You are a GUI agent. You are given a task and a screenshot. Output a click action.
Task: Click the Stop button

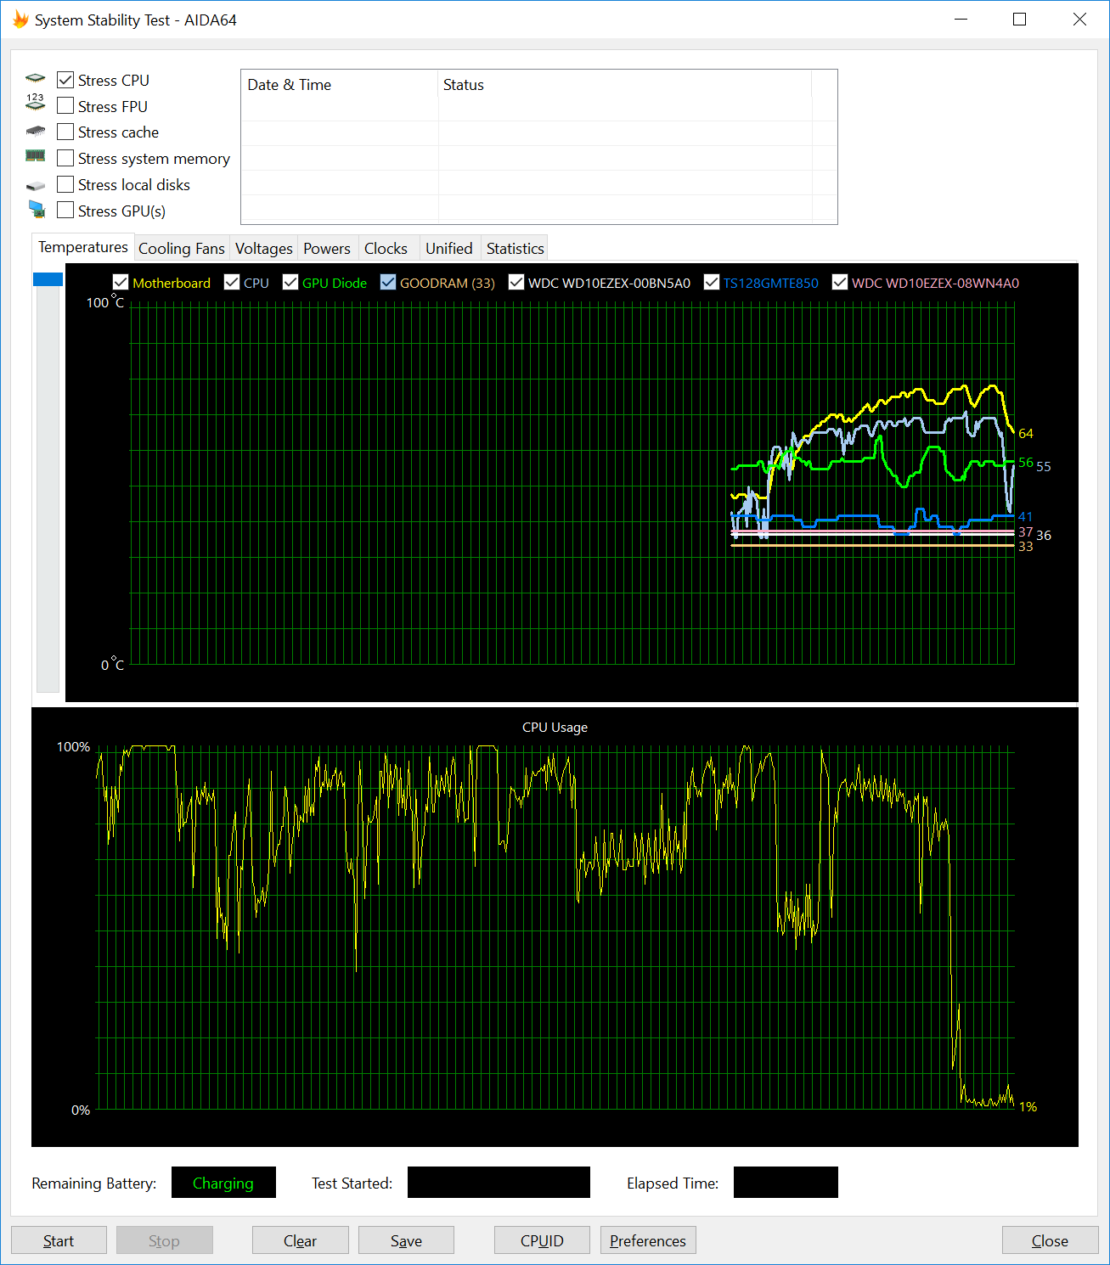164,1240
